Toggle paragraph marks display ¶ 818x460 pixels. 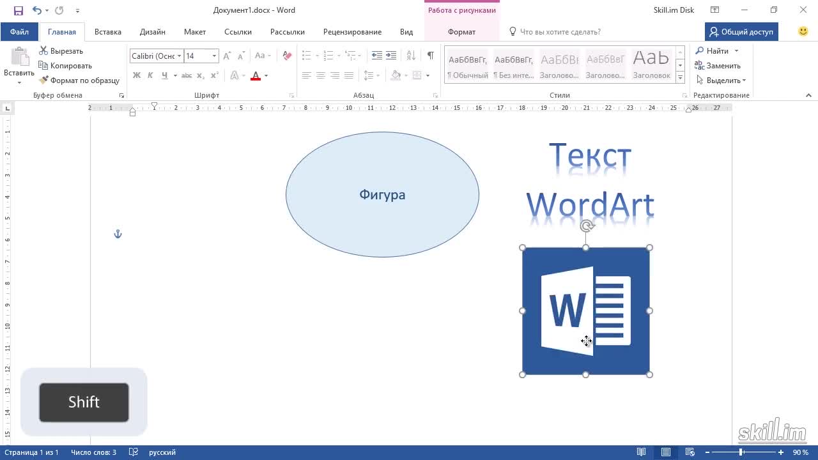(x=431, y=56)
